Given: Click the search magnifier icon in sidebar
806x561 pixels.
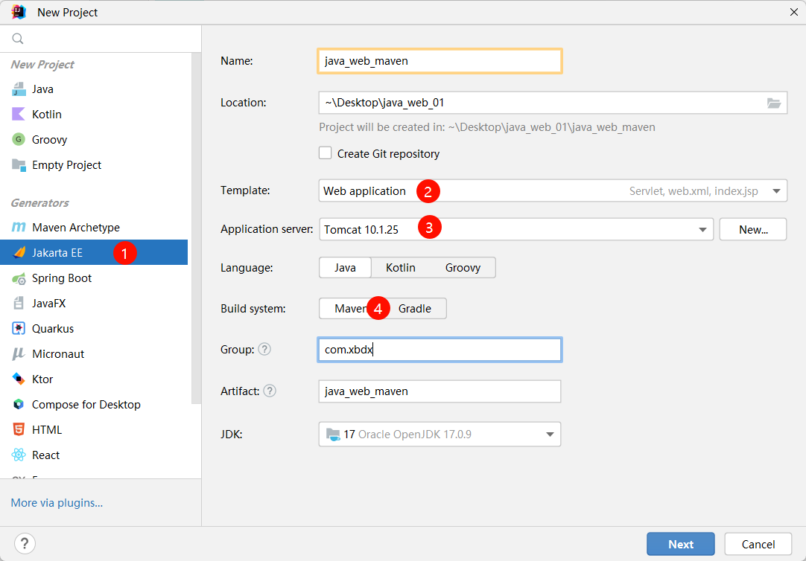Looking at the screenshot, I should 18,39.
